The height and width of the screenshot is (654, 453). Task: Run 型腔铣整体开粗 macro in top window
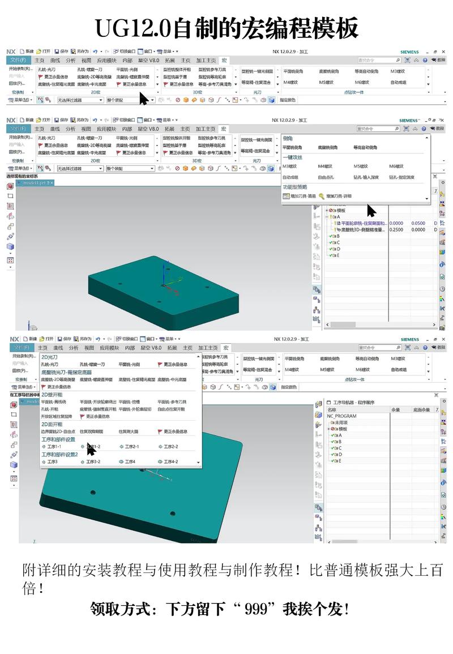[177, 70]
